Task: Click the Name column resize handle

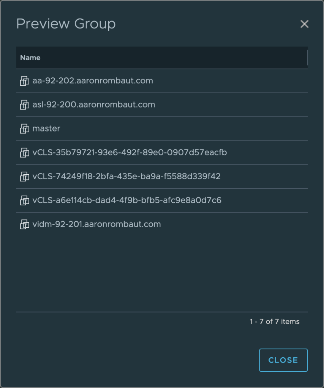Action: pos(307,58)
